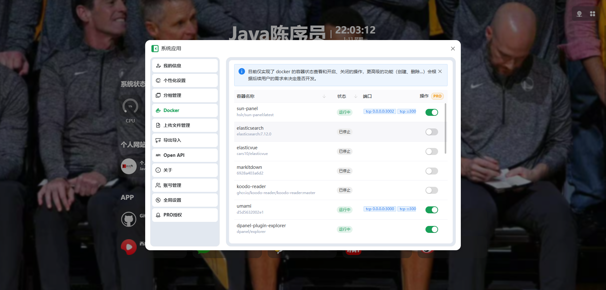Click the red play app icon
This screenshot has height=290, width=606.
pyautogui.click(x=129, y=247)
